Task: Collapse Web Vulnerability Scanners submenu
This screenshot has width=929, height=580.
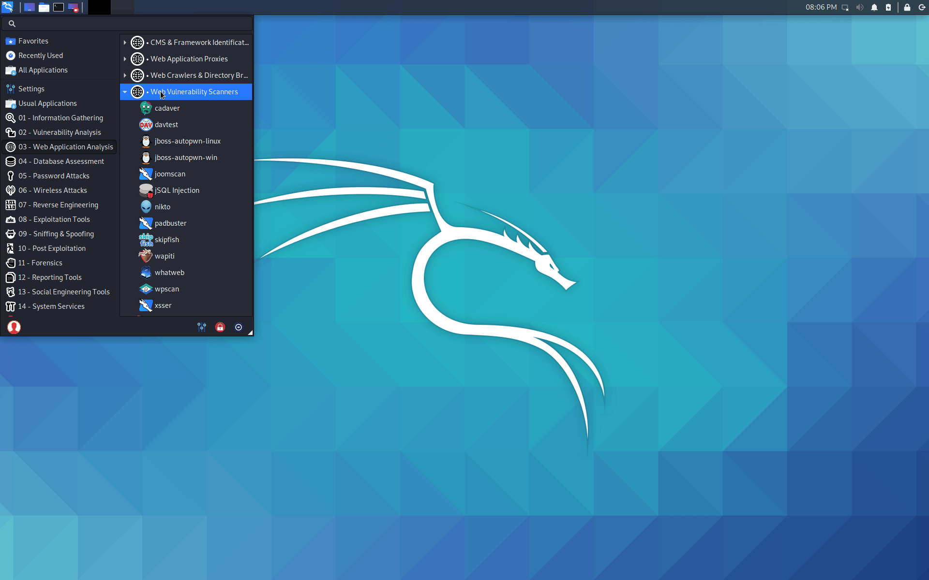Action: pos(125,92)
